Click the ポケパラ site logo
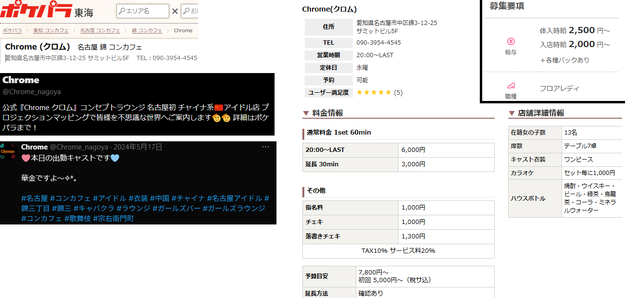 [x=36, y=11]
